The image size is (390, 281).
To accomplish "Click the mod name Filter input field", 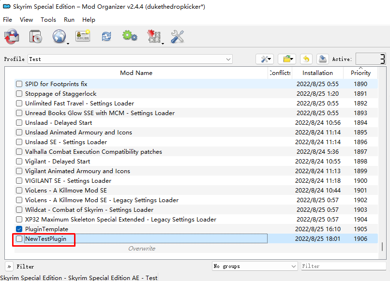I will click(x=344, y=266).
